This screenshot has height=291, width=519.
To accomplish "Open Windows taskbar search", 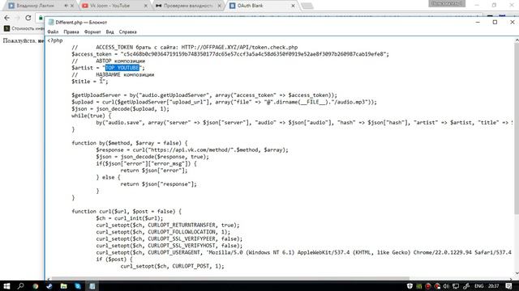I will tap(20, 286).
